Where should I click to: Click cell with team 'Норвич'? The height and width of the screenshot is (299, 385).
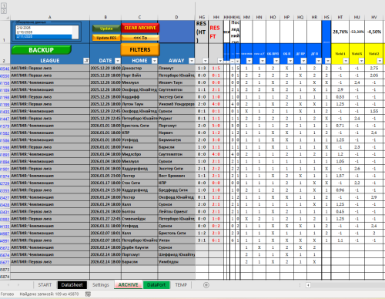pyautogui.click(x=176, y=133)
